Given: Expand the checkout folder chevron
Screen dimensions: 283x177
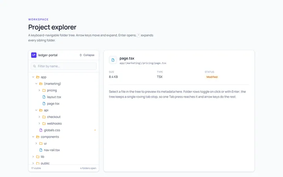Looking at the screenshot, I should pyautogui.click(x=39, y=117).
